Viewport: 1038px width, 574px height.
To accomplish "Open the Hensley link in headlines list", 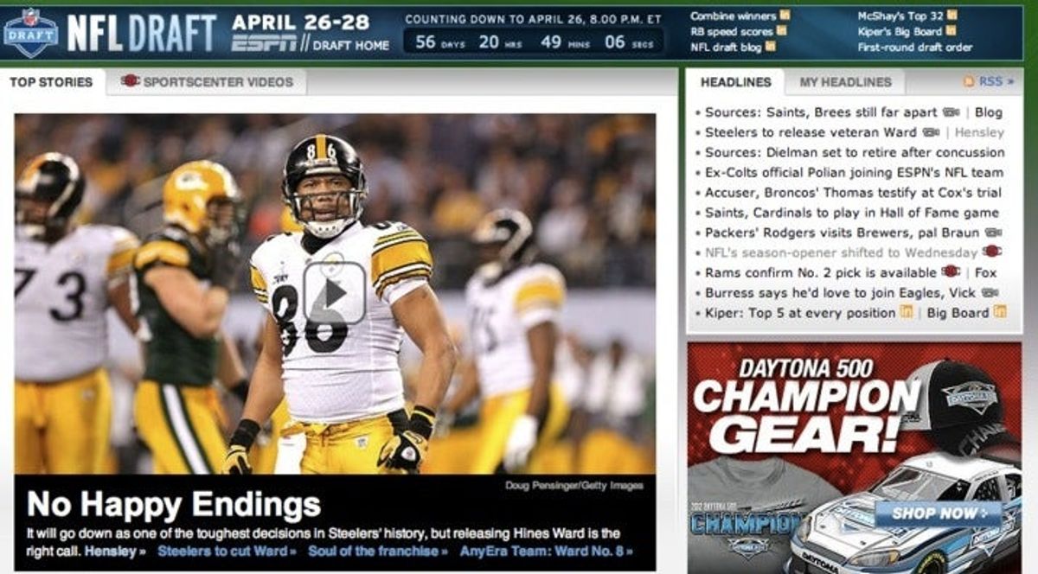I will point(979,132).
